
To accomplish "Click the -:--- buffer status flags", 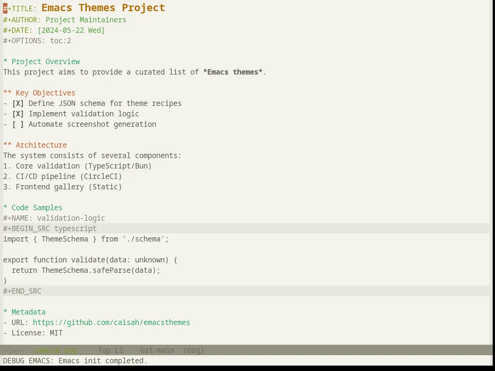I will point(15,351).
